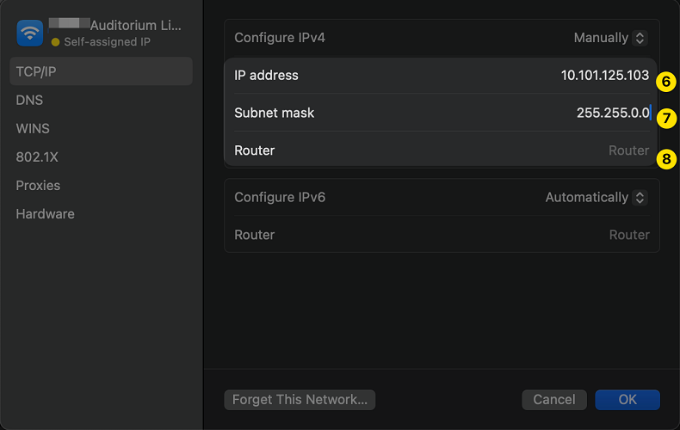Go to the 802.1X section

point(37,157)
